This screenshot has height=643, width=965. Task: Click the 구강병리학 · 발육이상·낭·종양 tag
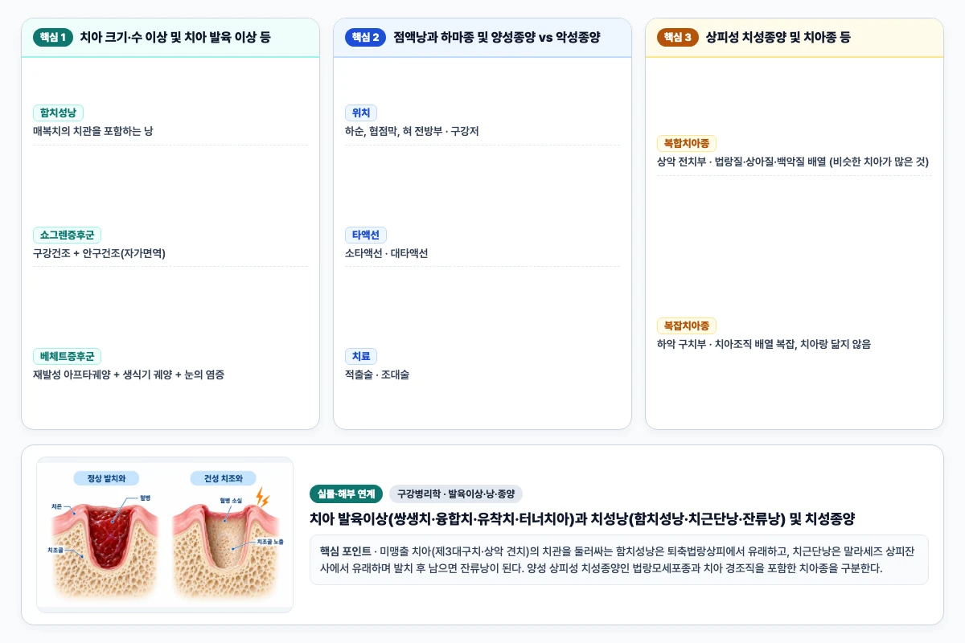455,494
